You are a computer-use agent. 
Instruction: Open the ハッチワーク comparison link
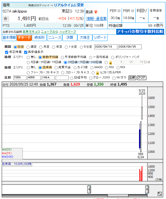(x=68, y=32)
